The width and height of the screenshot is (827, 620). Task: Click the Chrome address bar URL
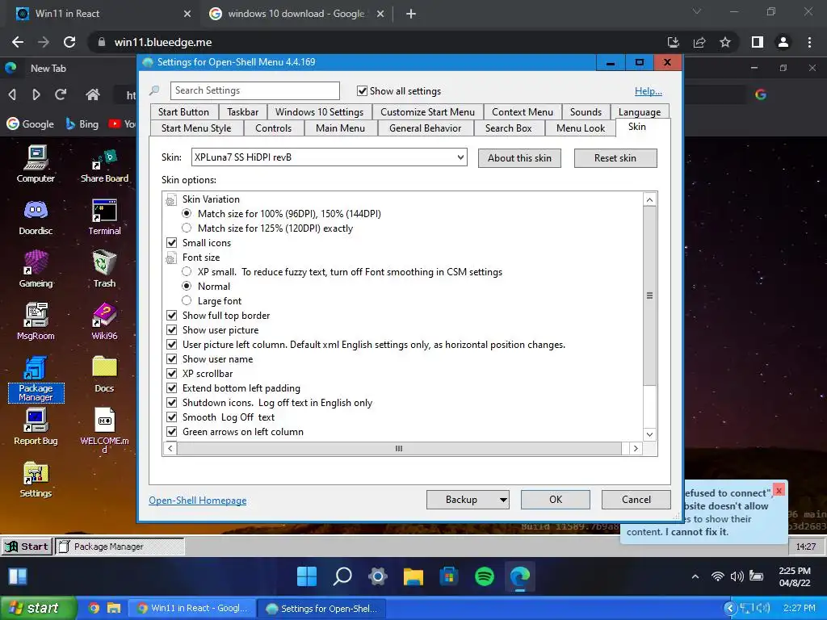(163, 42)
